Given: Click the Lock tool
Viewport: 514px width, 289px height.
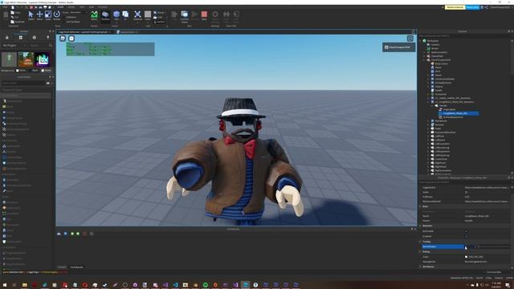Looking at the screenshot, I should tap(159, 17).
